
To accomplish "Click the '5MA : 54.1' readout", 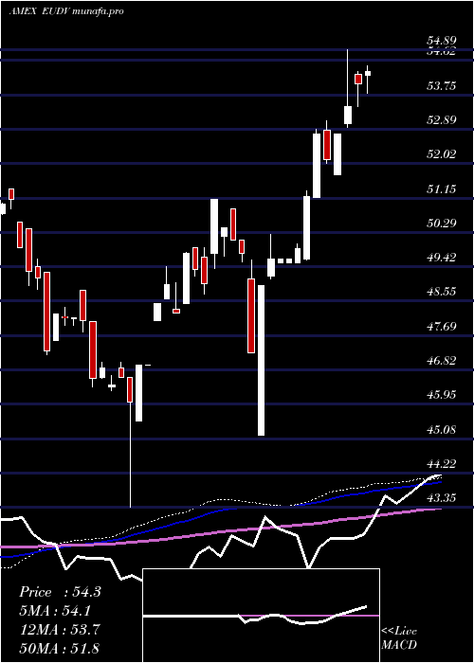I will [57, 611].
